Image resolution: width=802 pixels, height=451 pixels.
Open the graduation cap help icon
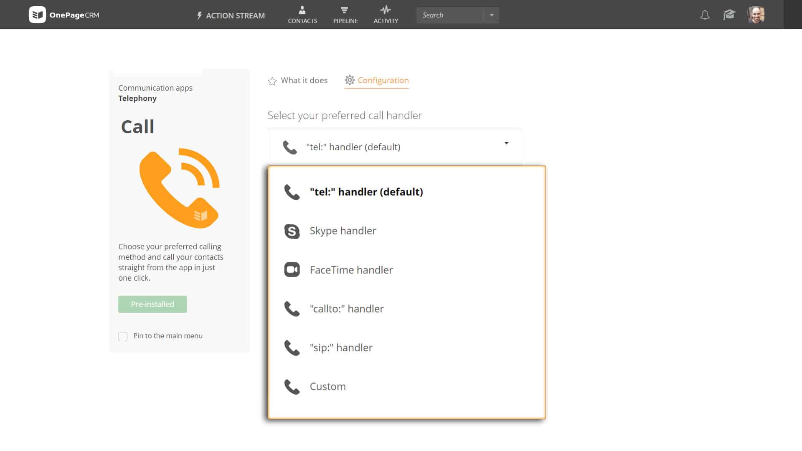point(729,15)
